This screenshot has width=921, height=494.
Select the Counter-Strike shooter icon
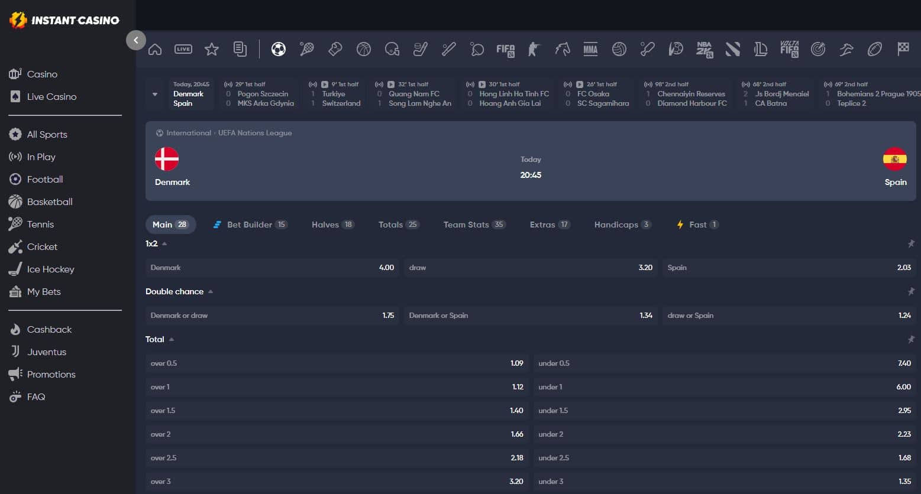(x=534, y=49)
